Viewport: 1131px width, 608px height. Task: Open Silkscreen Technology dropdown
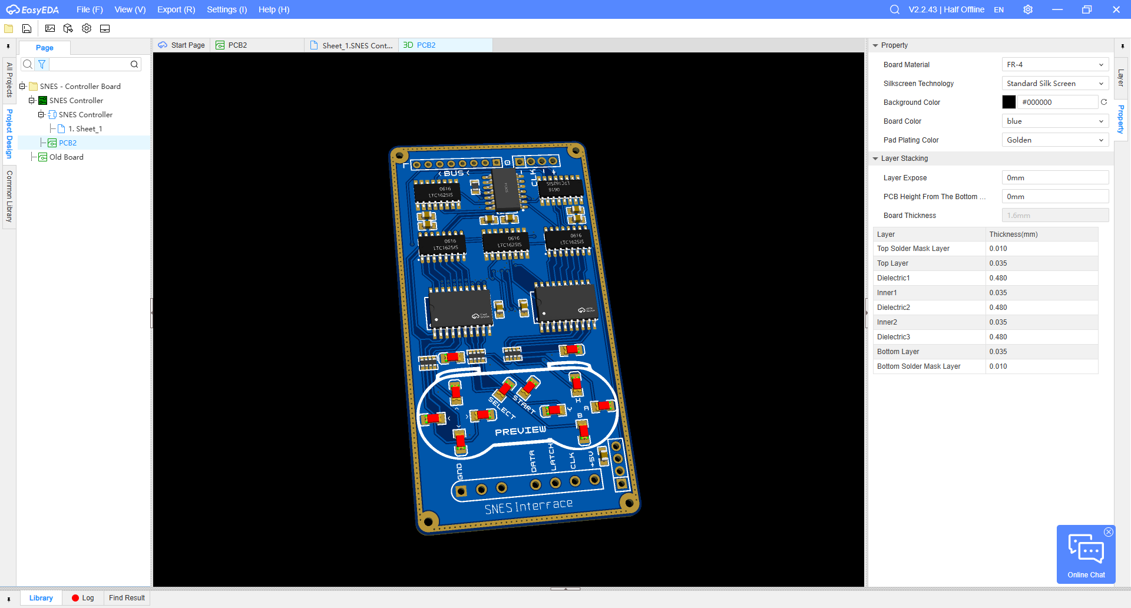pos(1055,84)
